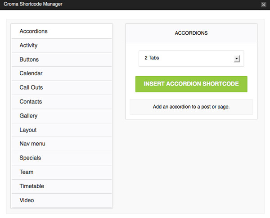This screenshot has width=270, height=218.
Task: Choose Nav menu shortcode entry
Action: coord(62,144)
